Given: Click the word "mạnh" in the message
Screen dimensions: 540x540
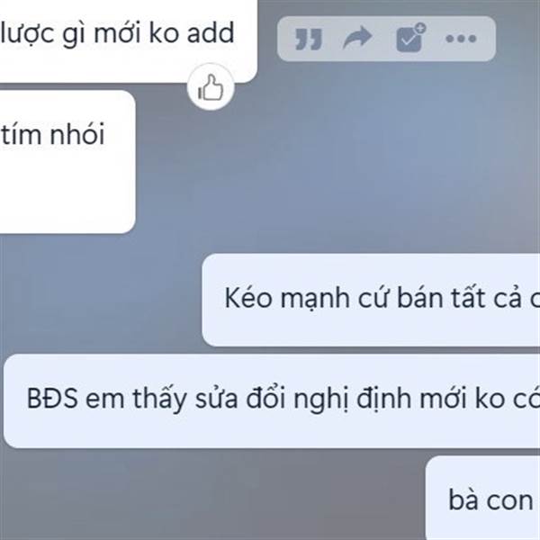Looking at the screenshot, I should (316, 299).
